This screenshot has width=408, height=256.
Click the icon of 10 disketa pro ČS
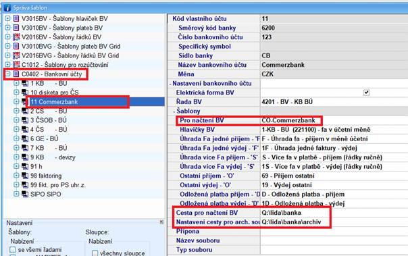25,93
